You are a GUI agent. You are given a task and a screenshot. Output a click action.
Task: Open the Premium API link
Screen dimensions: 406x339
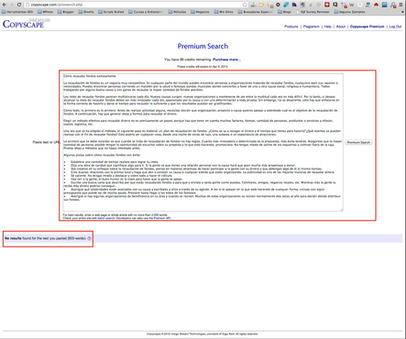[162, 218]
